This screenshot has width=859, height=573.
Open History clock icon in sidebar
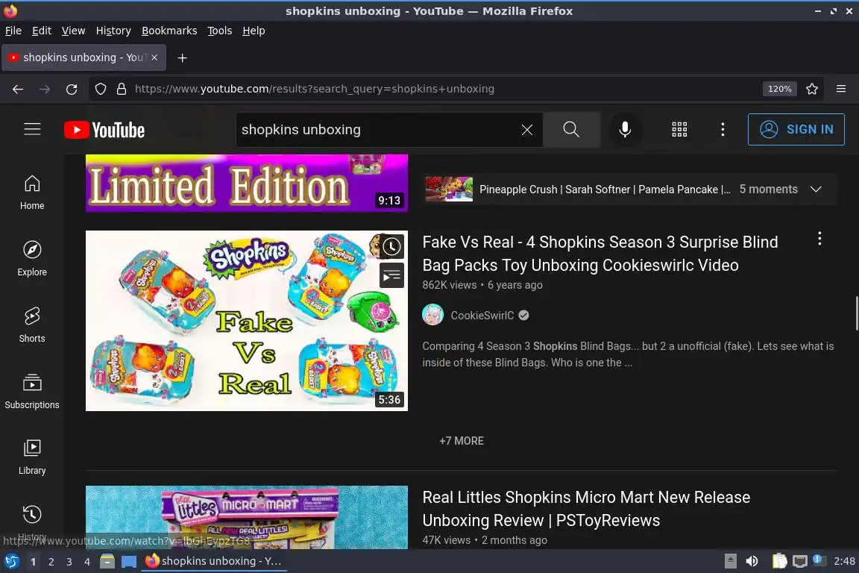[x=32, y=514]
